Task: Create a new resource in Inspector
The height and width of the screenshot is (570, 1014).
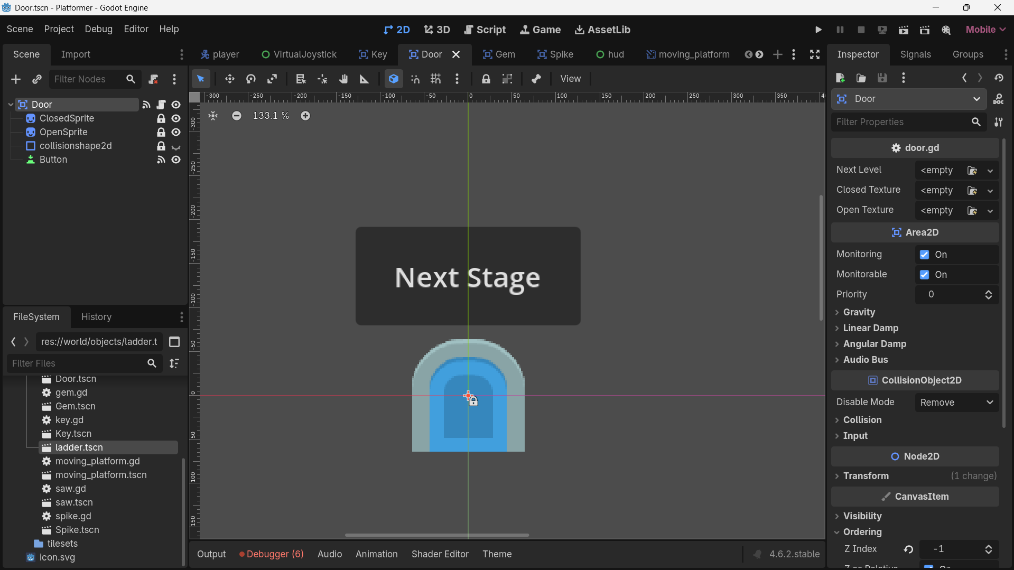Action: [840, 78]
